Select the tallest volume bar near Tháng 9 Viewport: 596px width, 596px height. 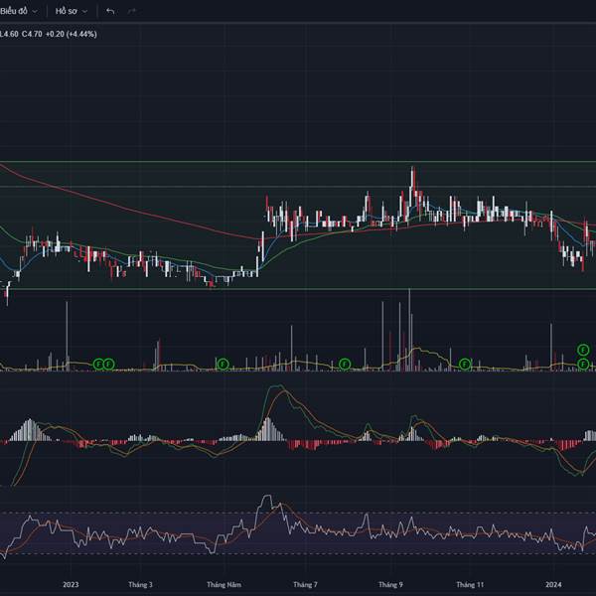(x=409, y=330)
